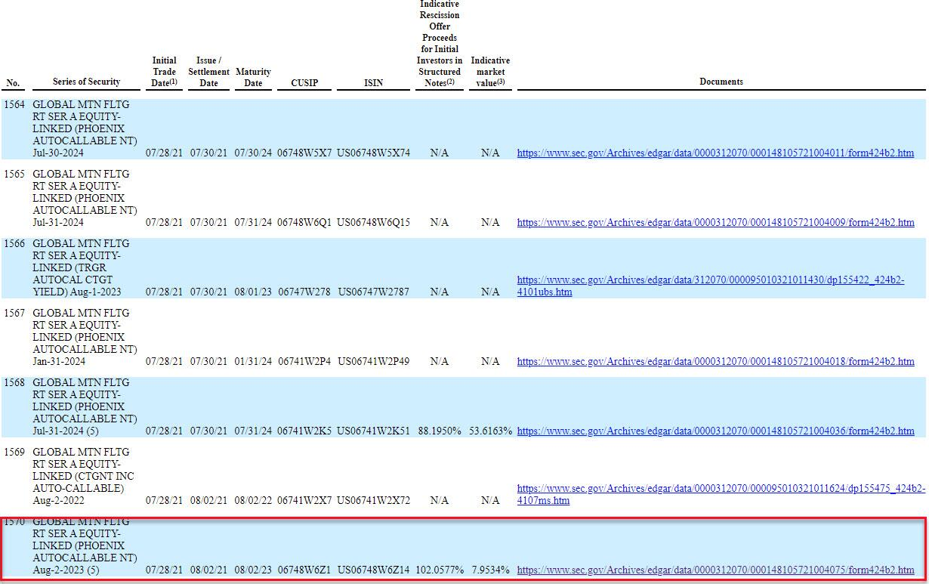Click ISIN US06748W5X74
Screen dimensions: 929x584
tap(374, 153)
